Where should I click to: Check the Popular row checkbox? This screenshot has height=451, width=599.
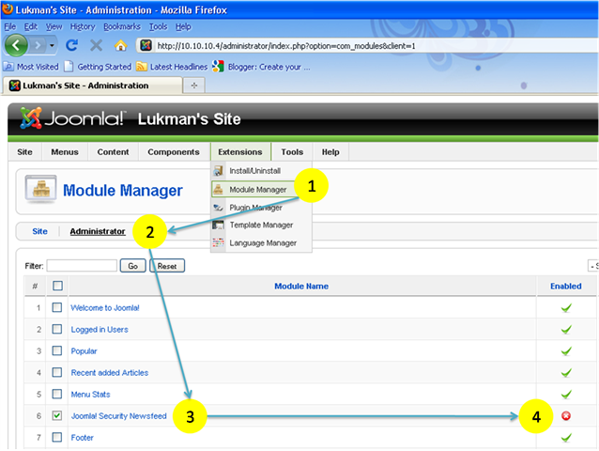point(57,350)
